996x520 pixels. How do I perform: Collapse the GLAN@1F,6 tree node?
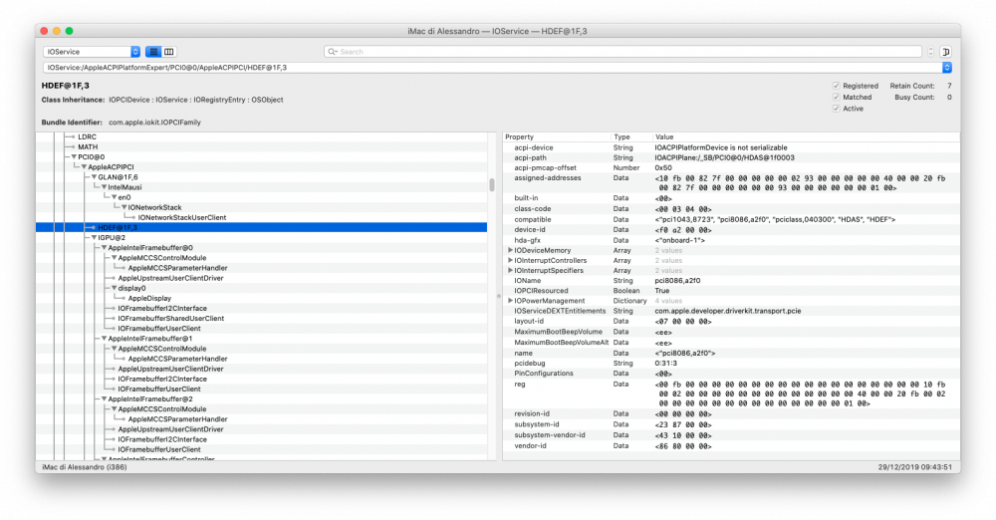click(94, 177)
